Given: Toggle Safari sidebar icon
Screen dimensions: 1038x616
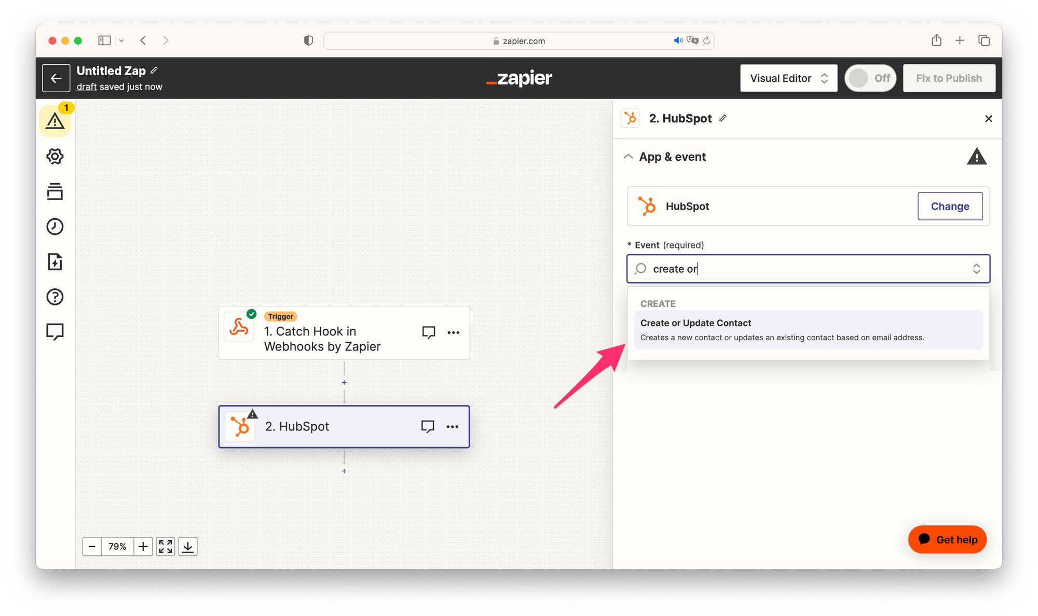Looking at the screenshot, I should point(104,40).
